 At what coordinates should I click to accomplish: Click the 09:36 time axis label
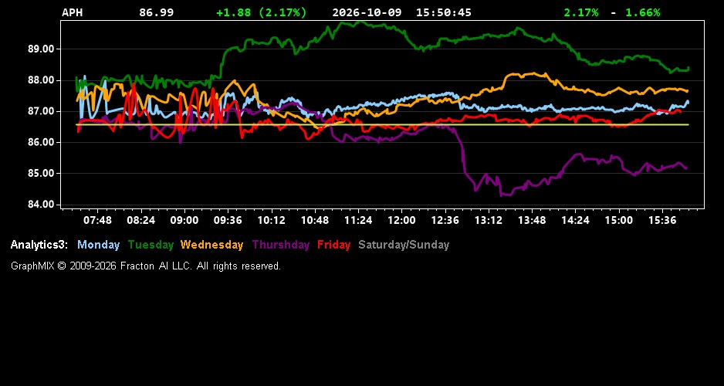[228, 220]
